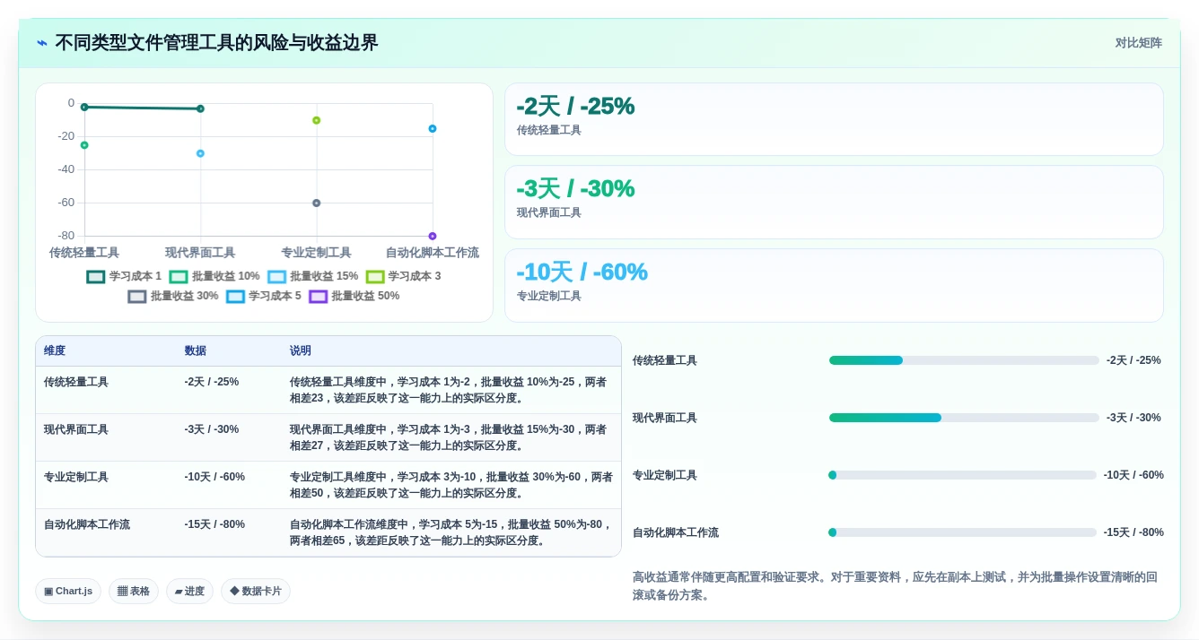1199x640 pixels.
Task: Click the 专业定制工具 chart axis label
Action: pyautogui.click(x=316, y=253)
